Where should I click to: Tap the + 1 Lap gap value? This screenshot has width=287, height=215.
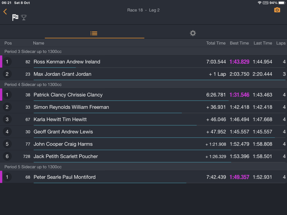(x=218, y=74)
